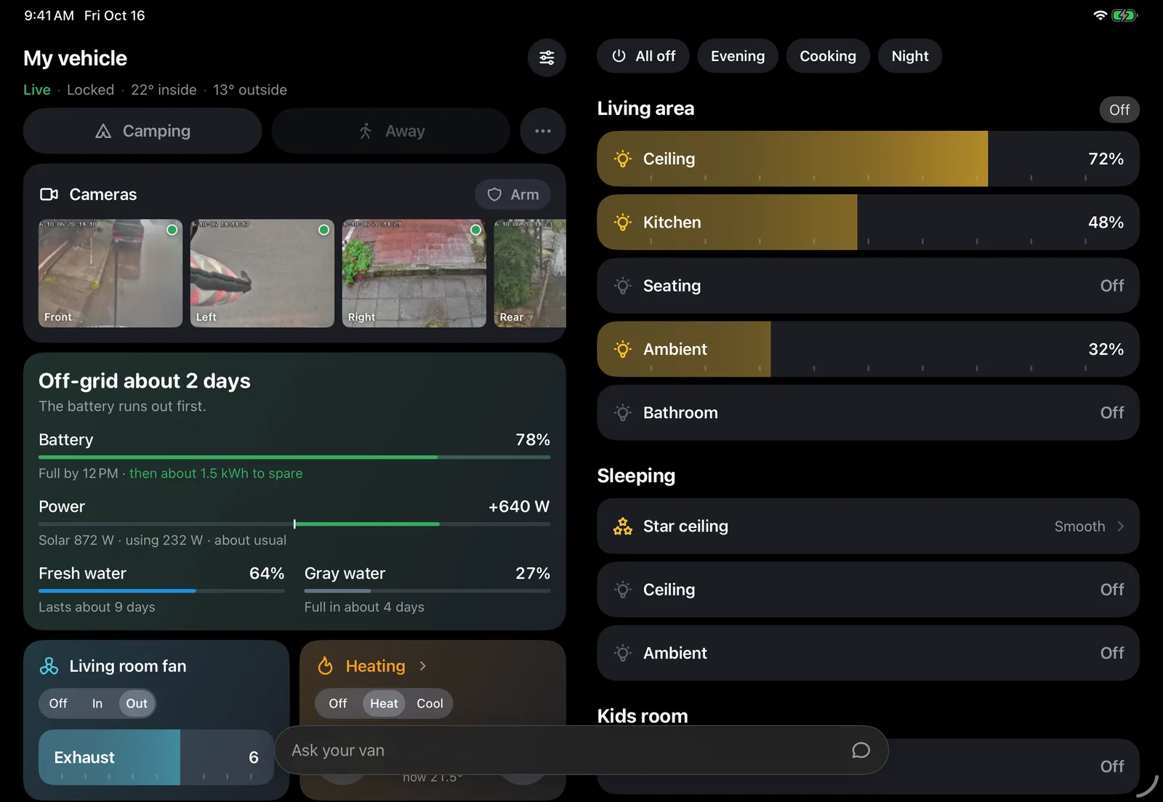Activate the Evening scene
Screen dimensions: 1163x802
(x=738, y=56)
